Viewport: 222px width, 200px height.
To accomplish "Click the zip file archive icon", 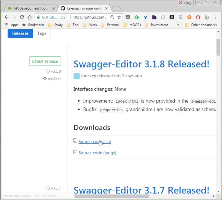I will pyautogui.click(x=75, y=140).
